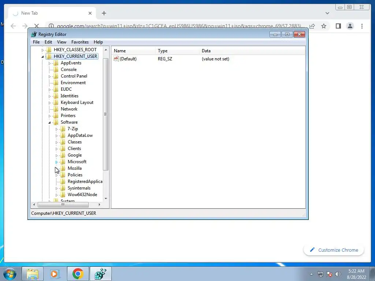375x281 pixels.
Task: Expand the AppEvents key
Action: click(49, 63)
